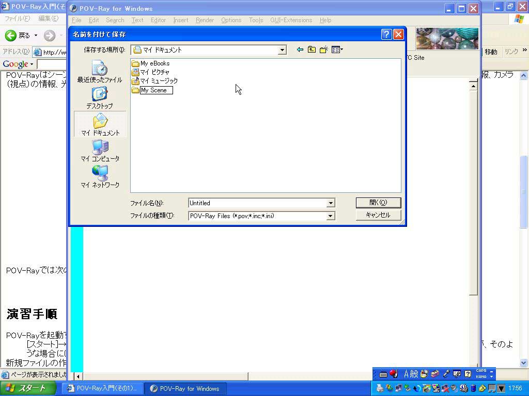Open 最近使ったファイル in the places bar
Image resolution: width=529 pixels, height=396 pixels.
pos(100,72)
